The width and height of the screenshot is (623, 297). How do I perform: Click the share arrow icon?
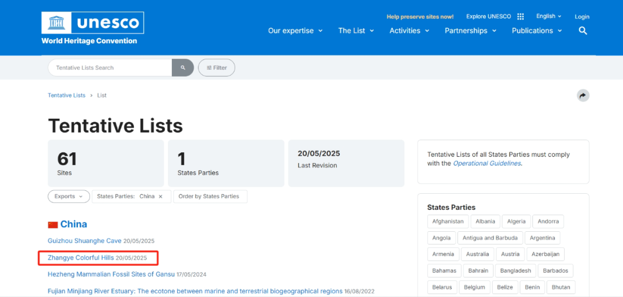(583, 96)
